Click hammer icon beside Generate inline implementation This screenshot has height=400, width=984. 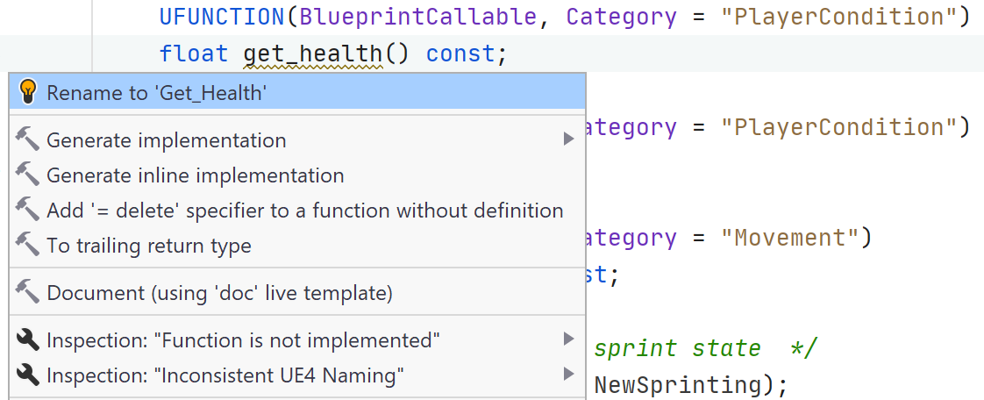point(27,175)
